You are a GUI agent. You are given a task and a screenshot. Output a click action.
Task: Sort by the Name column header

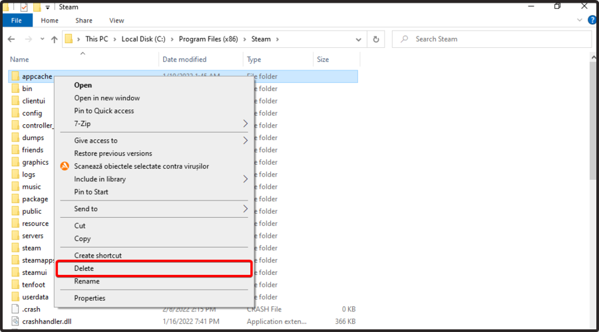pyautogui.click(x=19, y=60)
